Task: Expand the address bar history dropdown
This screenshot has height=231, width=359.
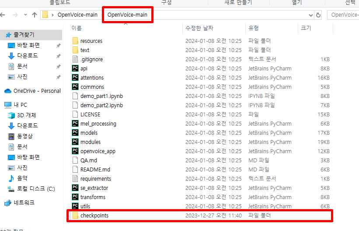Action: pyautogui.click(x=311, y=15)
